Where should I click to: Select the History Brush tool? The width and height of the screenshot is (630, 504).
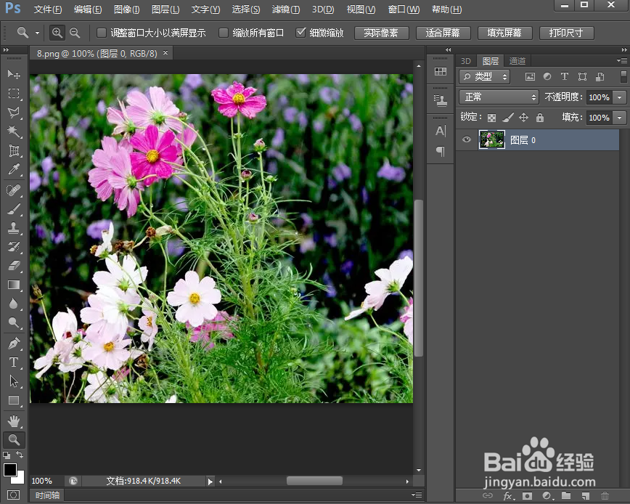click(x=14, y=246)
